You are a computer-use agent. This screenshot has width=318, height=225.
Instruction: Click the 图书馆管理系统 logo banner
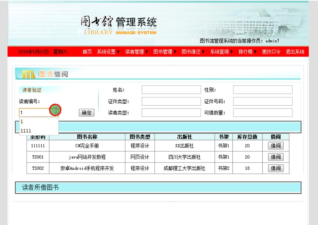click(119, 25)
